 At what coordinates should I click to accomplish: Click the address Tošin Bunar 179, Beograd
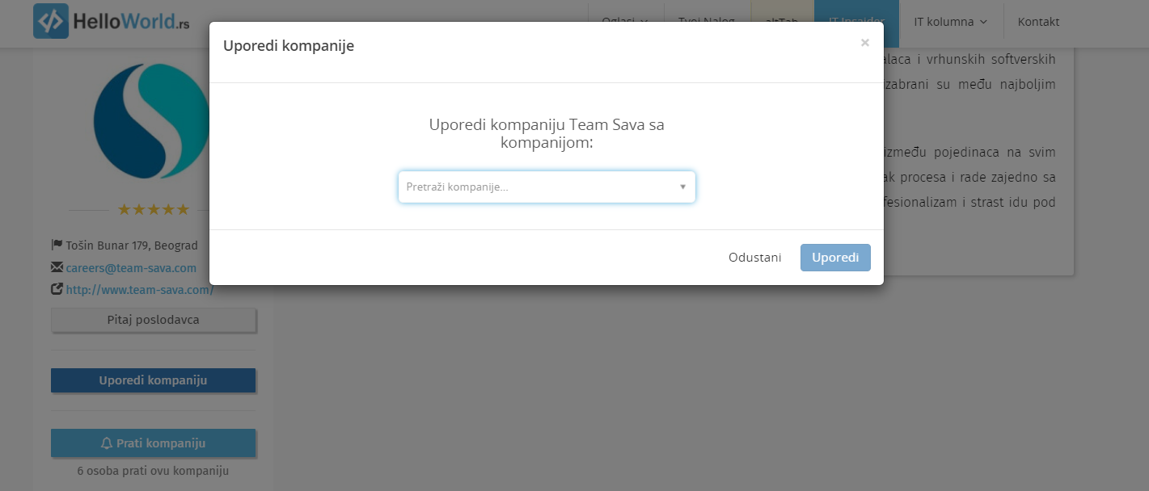point(132,245)
